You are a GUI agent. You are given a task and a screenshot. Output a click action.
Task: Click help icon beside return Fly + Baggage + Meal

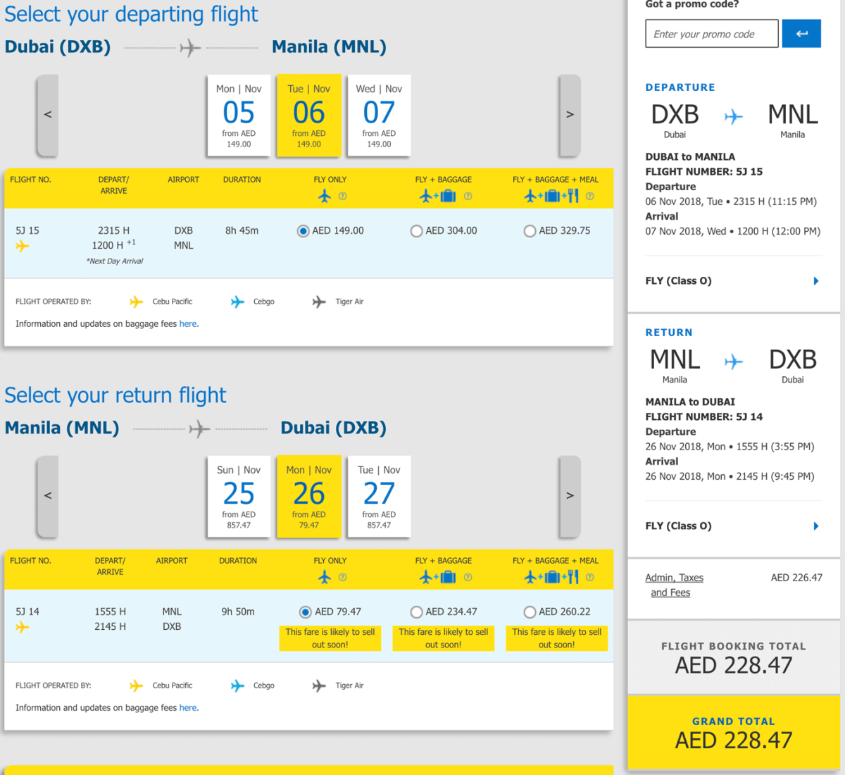(590, 578)
